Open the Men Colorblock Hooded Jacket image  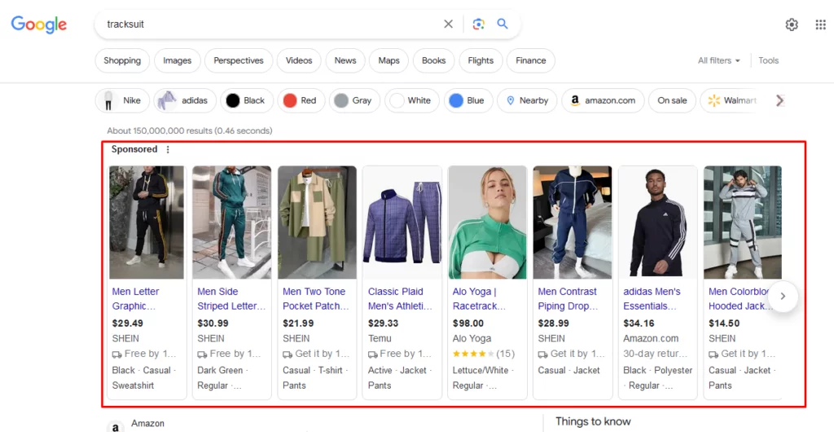pos(743,223)
